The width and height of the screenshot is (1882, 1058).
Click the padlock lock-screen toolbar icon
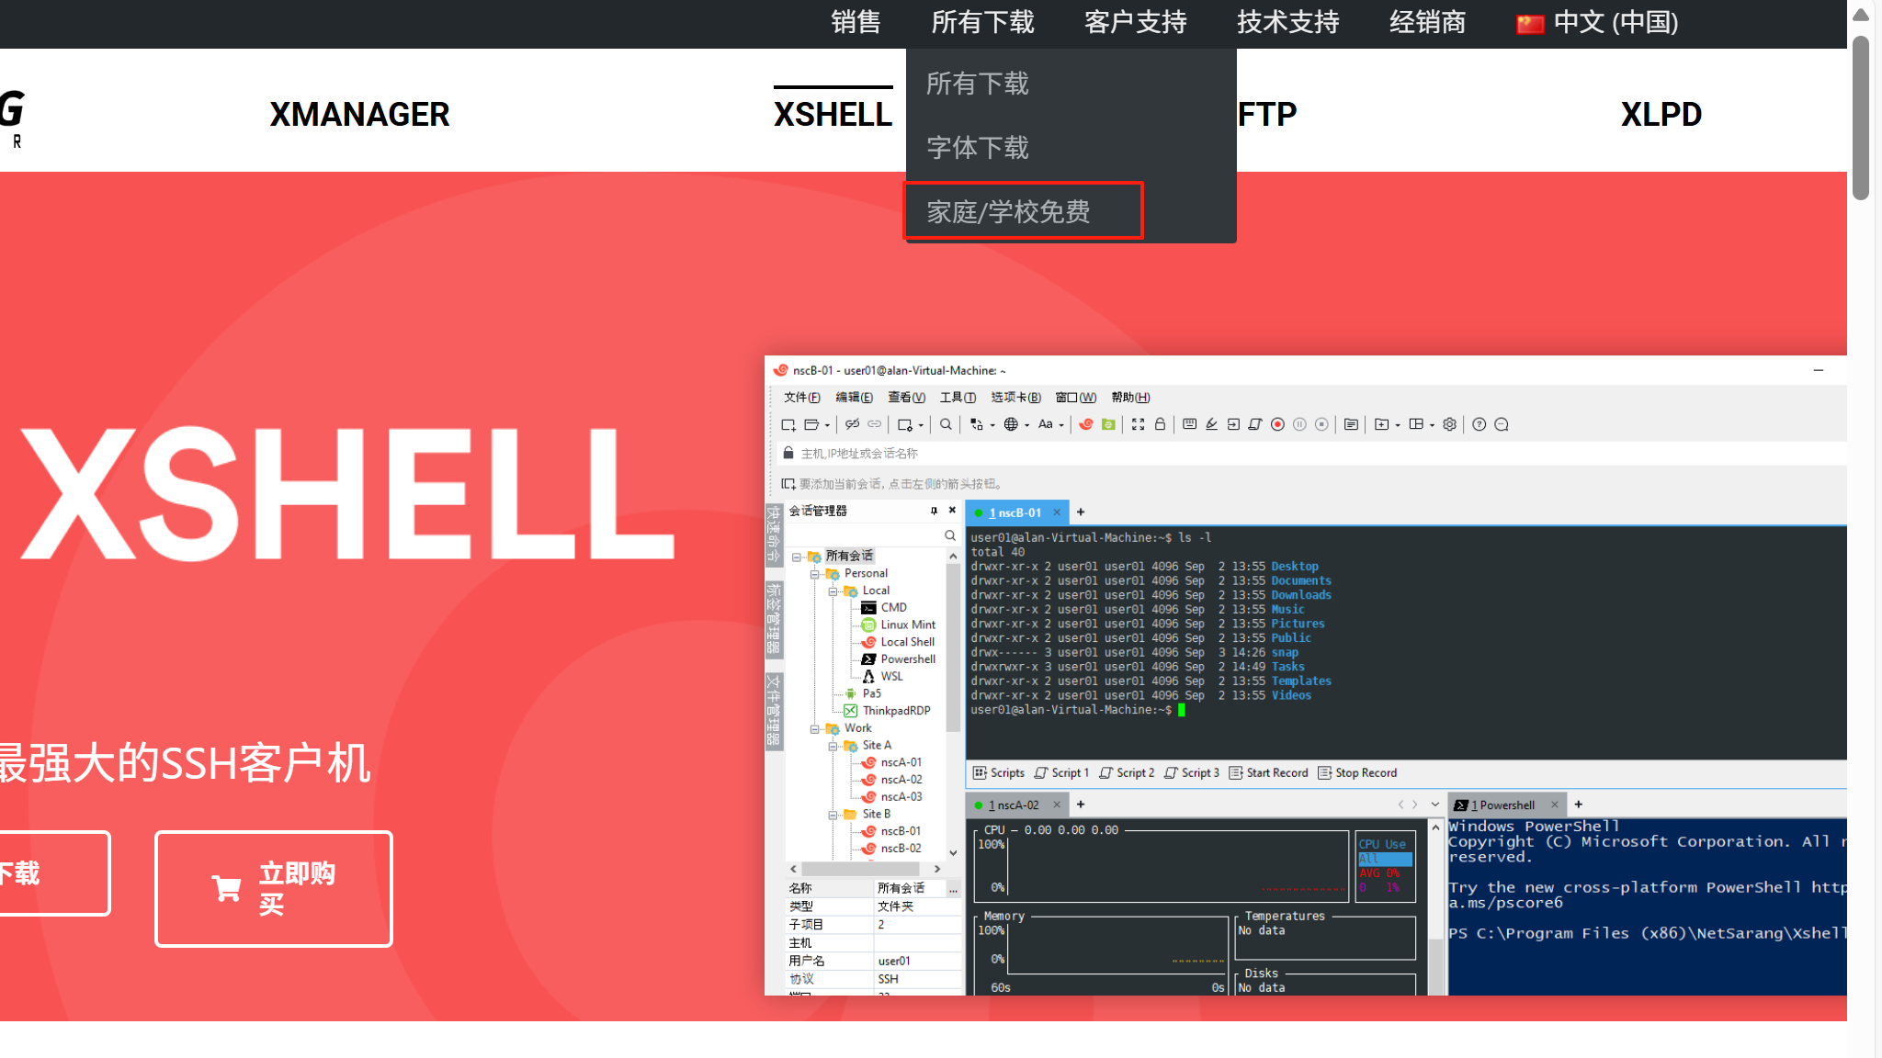tap(1160, 424)
